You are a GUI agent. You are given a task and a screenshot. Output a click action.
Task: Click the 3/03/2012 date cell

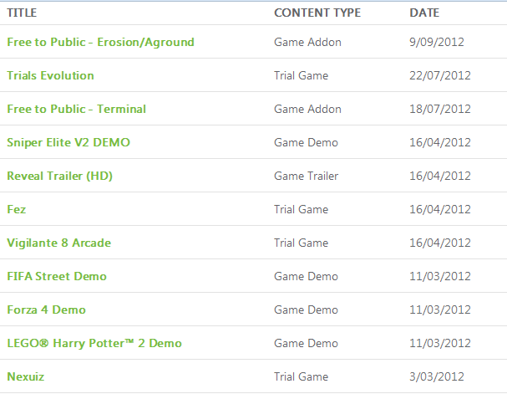[437, 376]
